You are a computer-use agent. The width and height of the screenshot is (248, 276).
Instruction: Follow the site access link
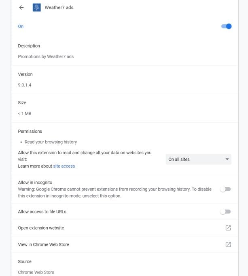(x=64, y=166)
